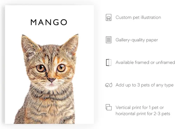Viewport: 175px width, 129px height.
Task: Select the "Gallery-quality paper" label
Action: pos(136,40)
